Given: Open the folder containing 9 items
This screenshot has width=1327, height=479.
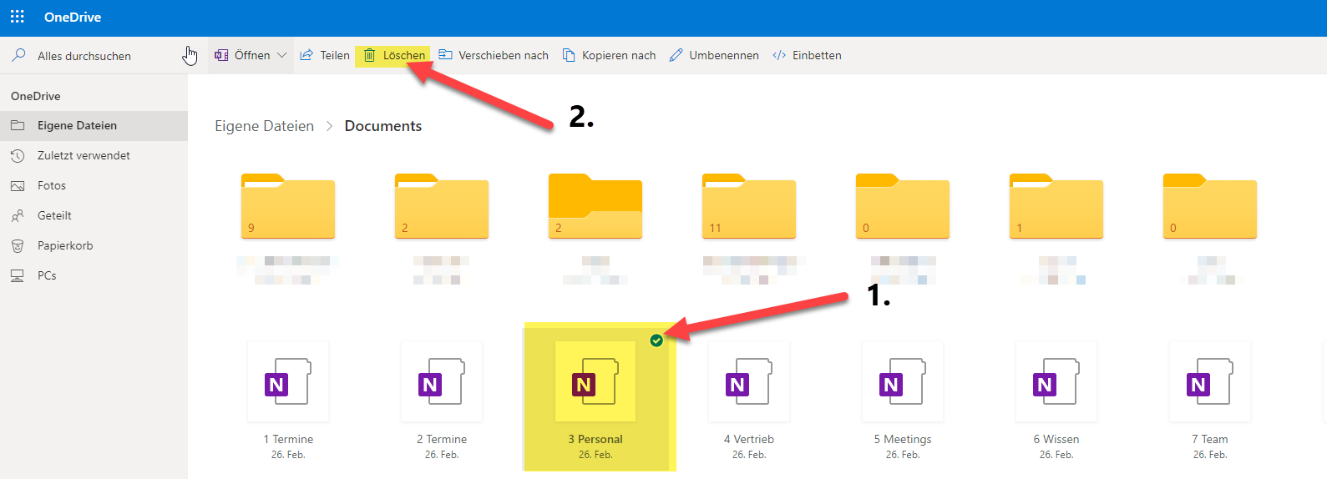Looking at the screenshot, I should [x=288, y=206].
